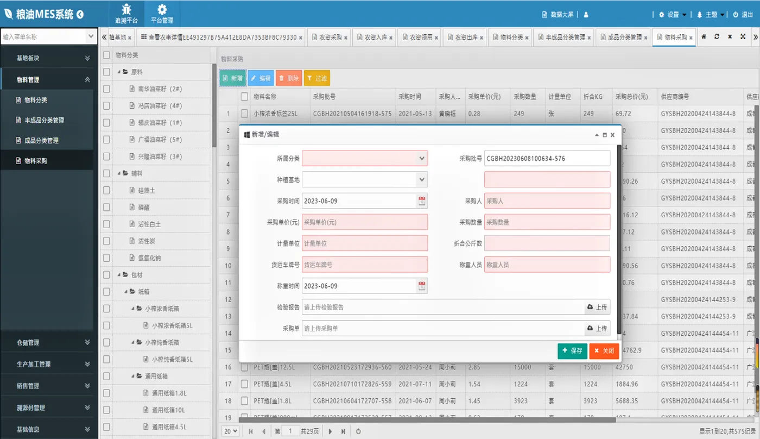Viewport: 760px width, 439px height.
Task: Open 成品分类管理 in the sidebar menu
Action: [47, 140]
